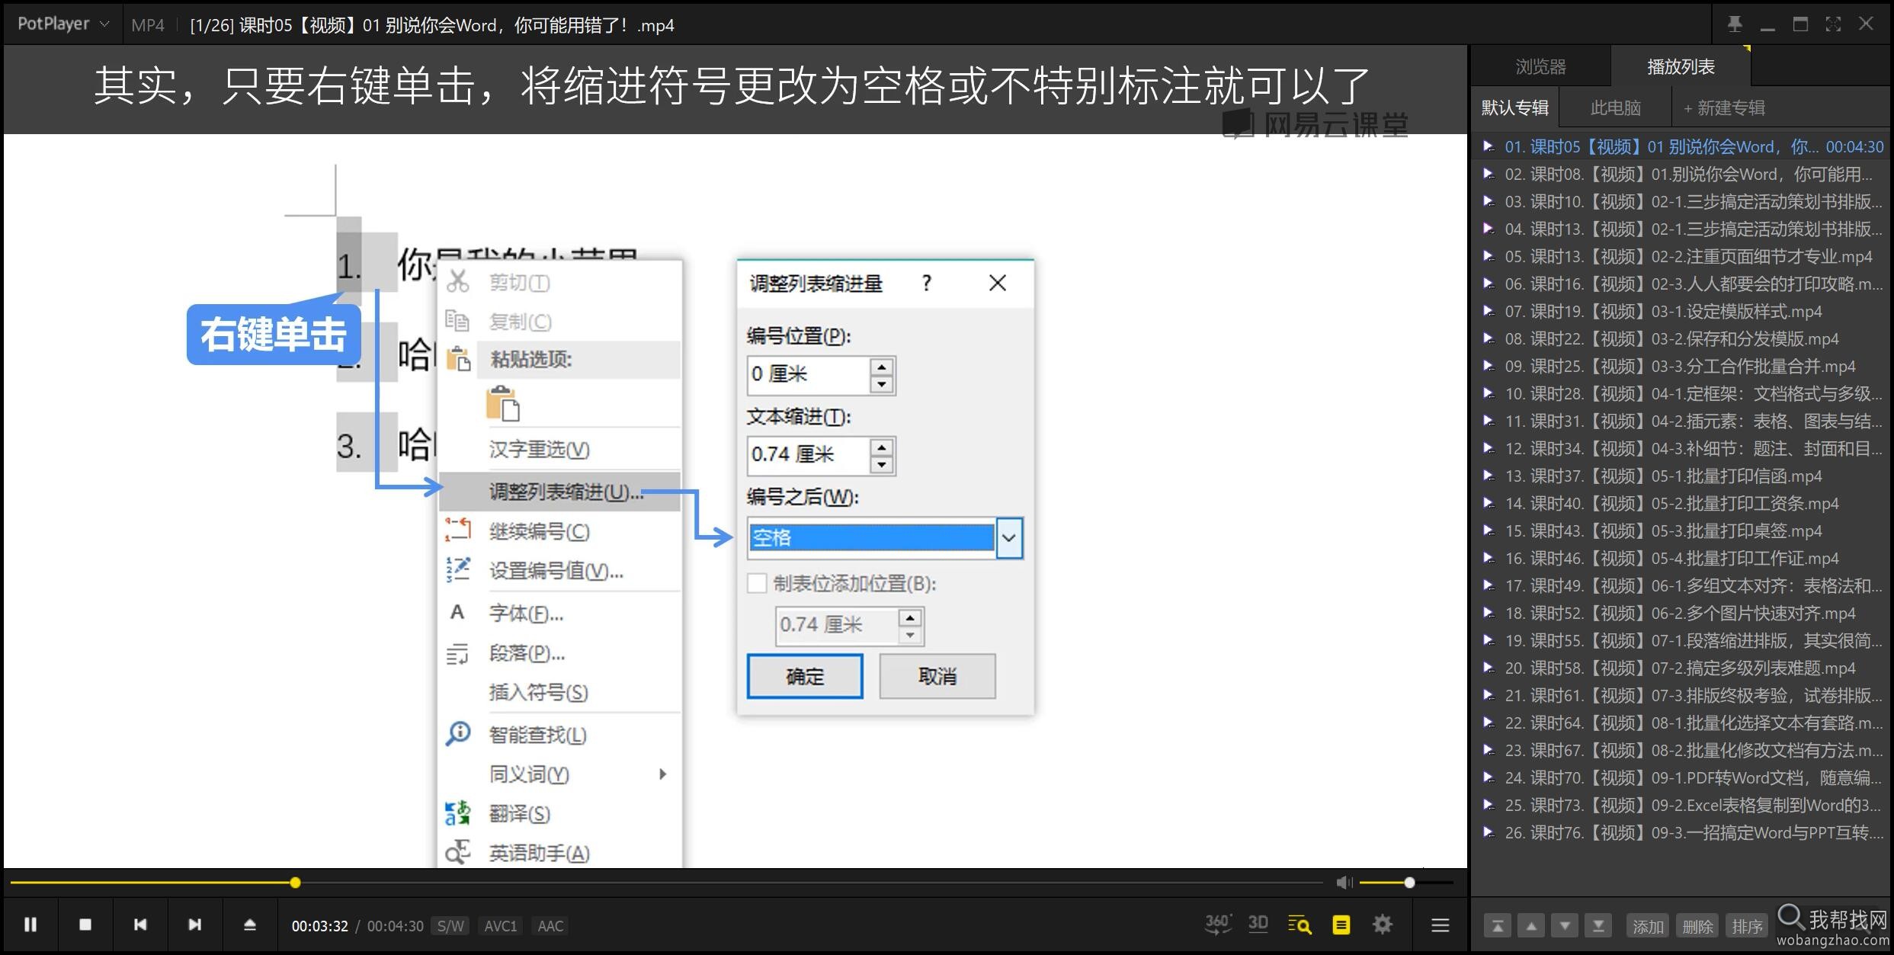Seek on the video progress bar
The width and height of the screenshot is (1894, 955).
pyautogui.click(x=667, y=883)
